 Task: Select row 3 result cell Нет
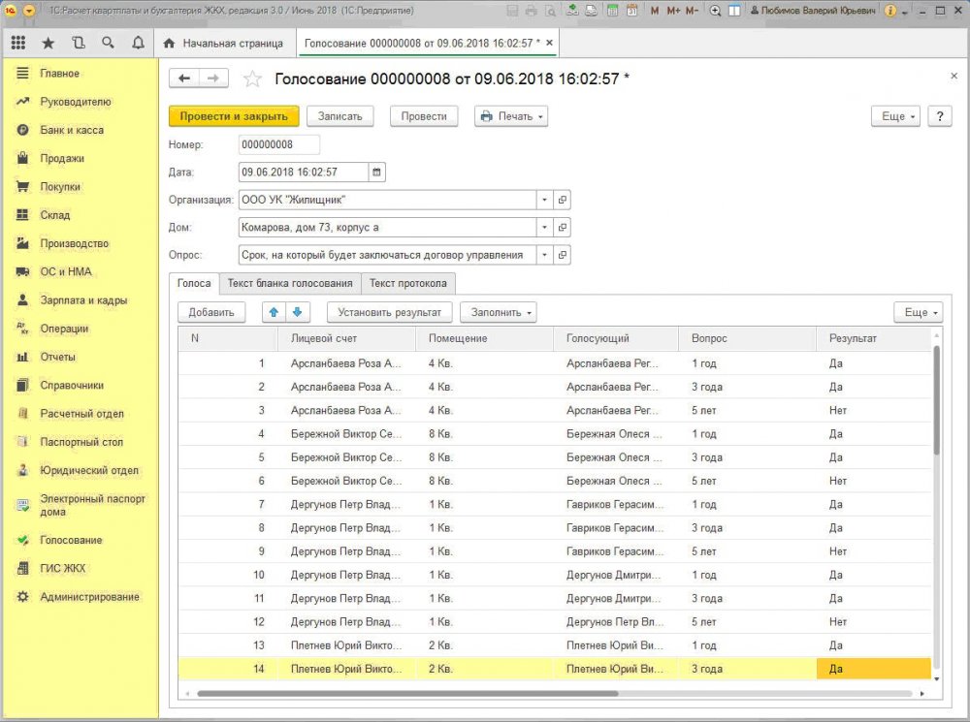[874, 411]
